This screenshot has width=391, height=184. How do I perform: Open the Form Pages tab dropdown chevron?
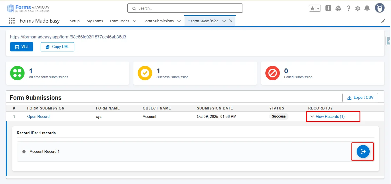coord(135,21)
